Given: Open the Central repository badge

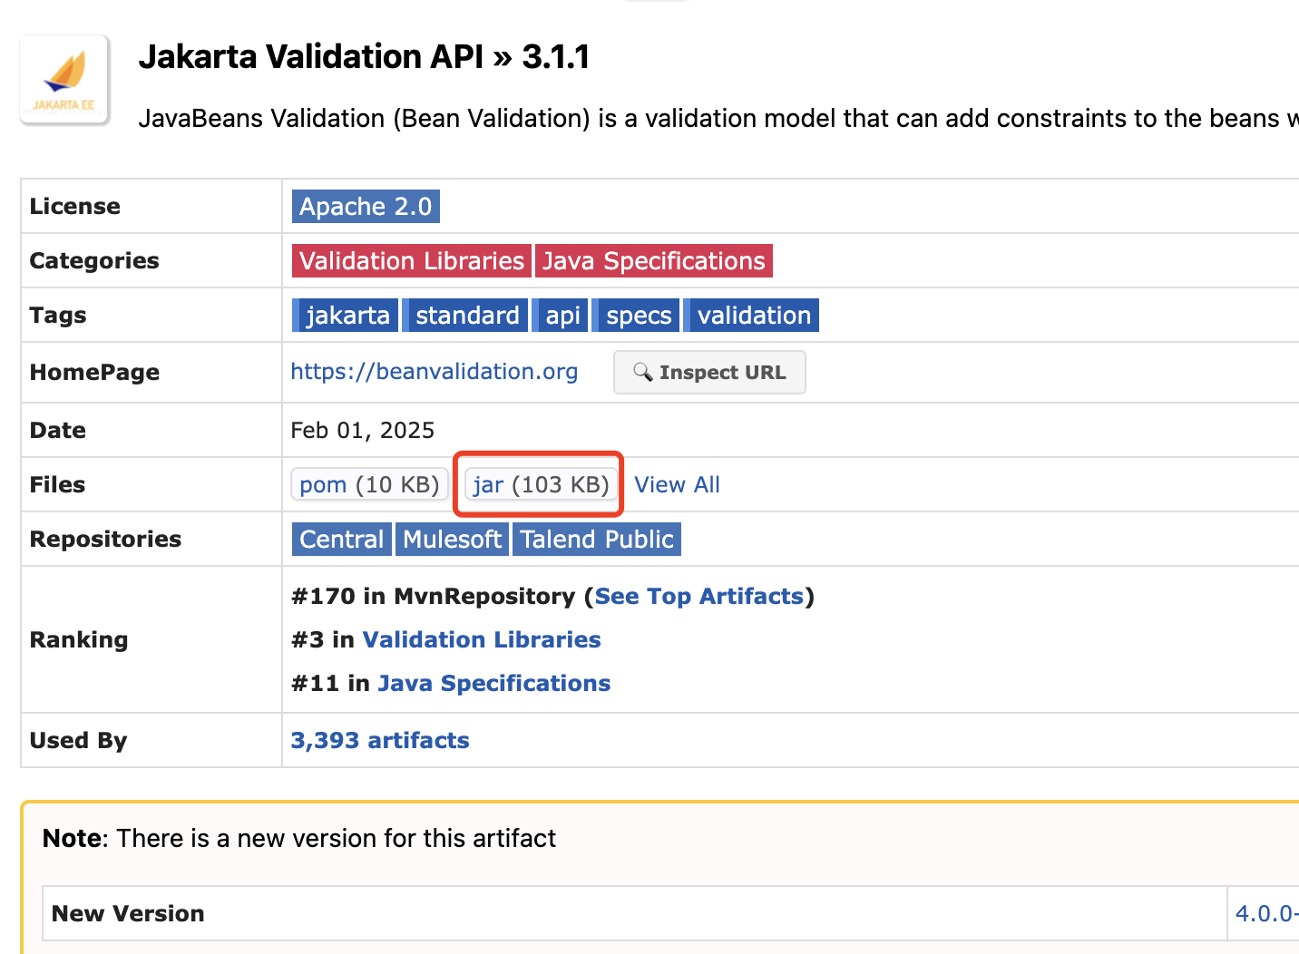Looking at the screenshot, I should [342, 540].
